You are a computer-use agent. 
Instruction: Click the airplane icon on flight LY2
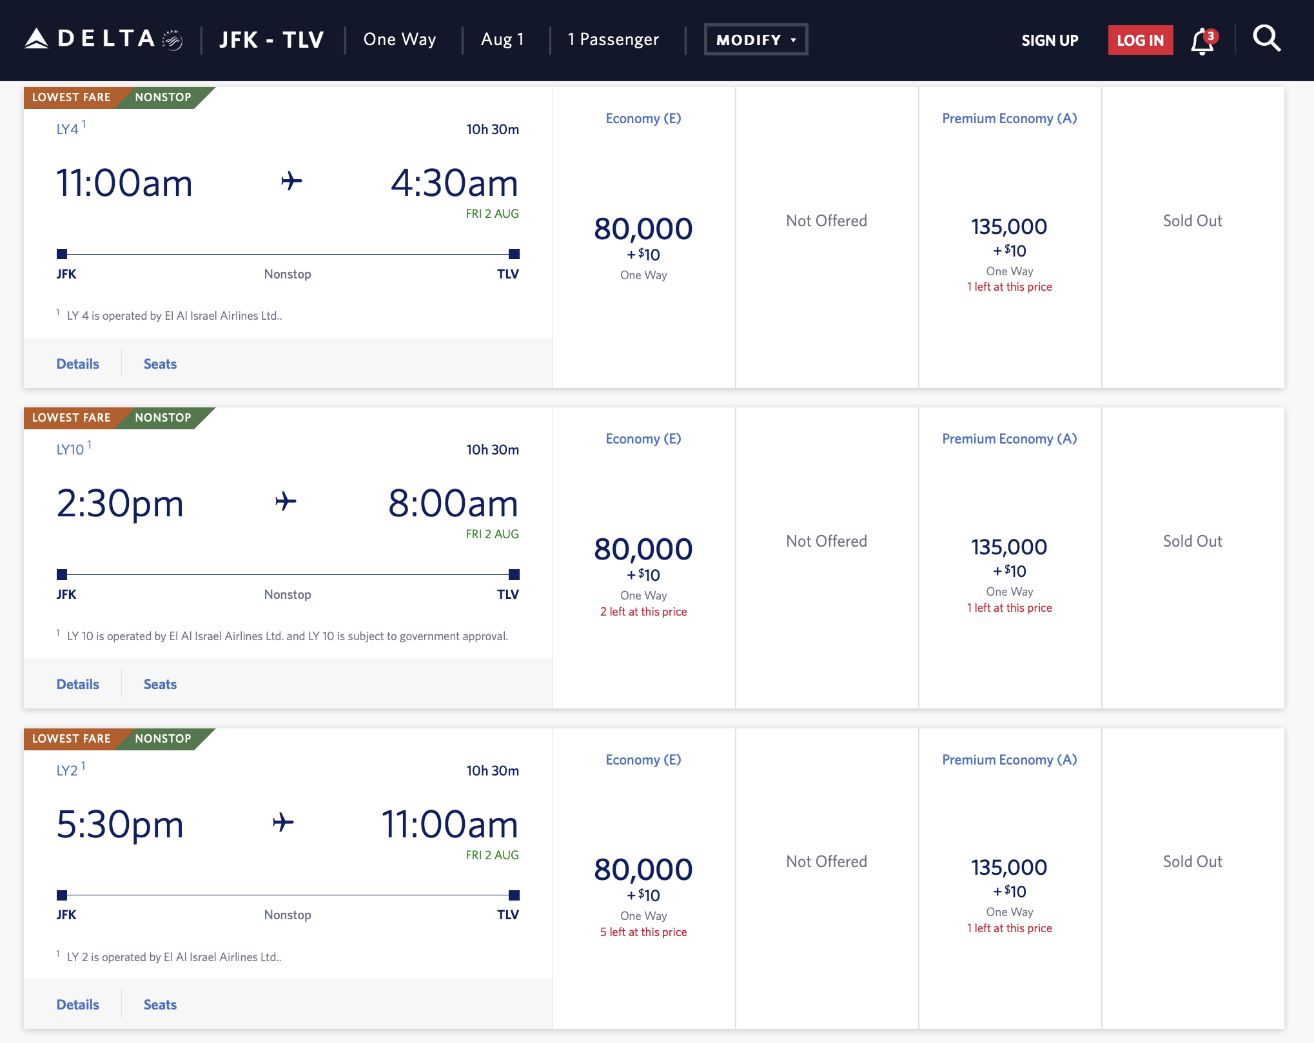(x=283, y=823)
